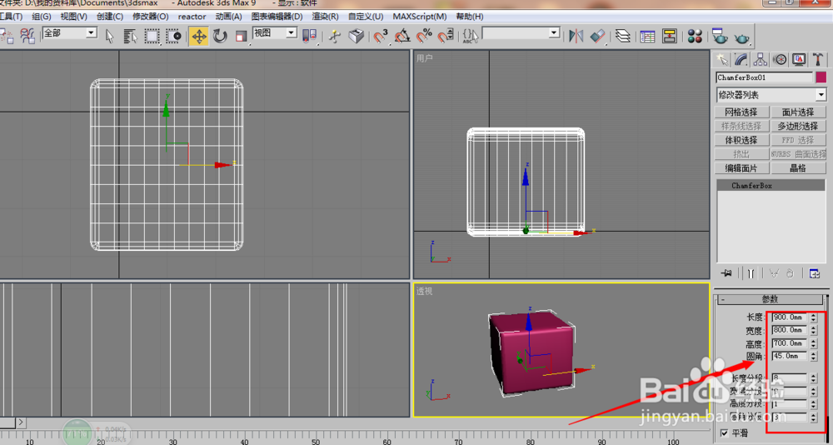This screenshot has height=445, width=833.
Task: Switch to the Create command panel
Action: coord(721,59)
